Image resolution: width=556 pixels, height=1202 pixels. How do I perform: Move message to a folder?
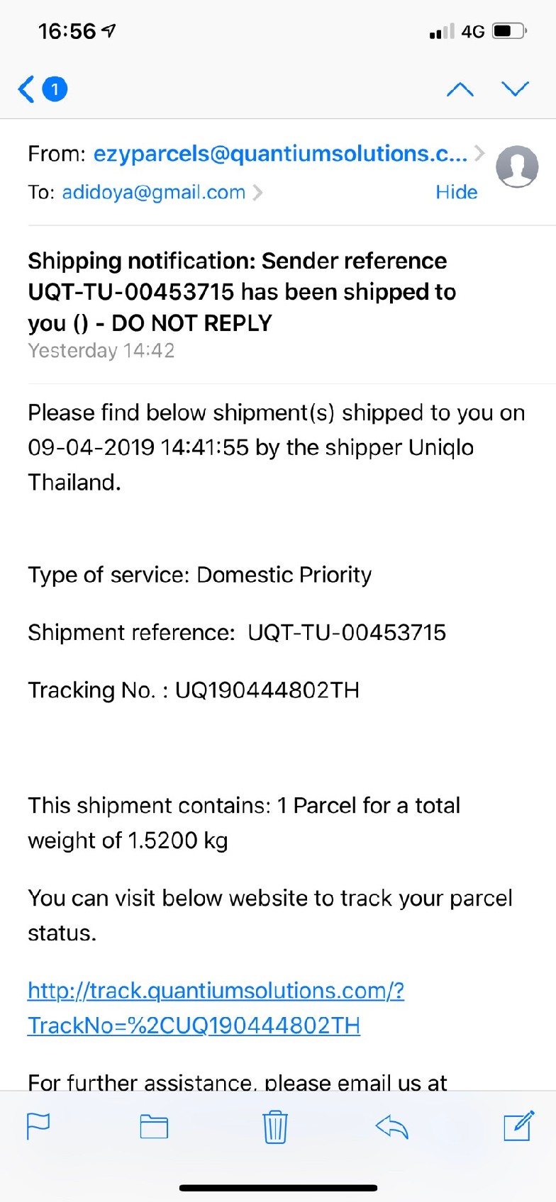(x=154, y=1126)
